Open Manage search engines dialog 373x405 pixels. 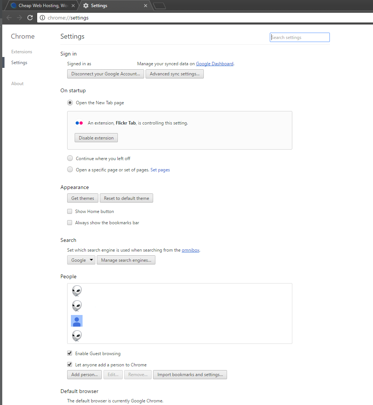(x=126, y=260)
